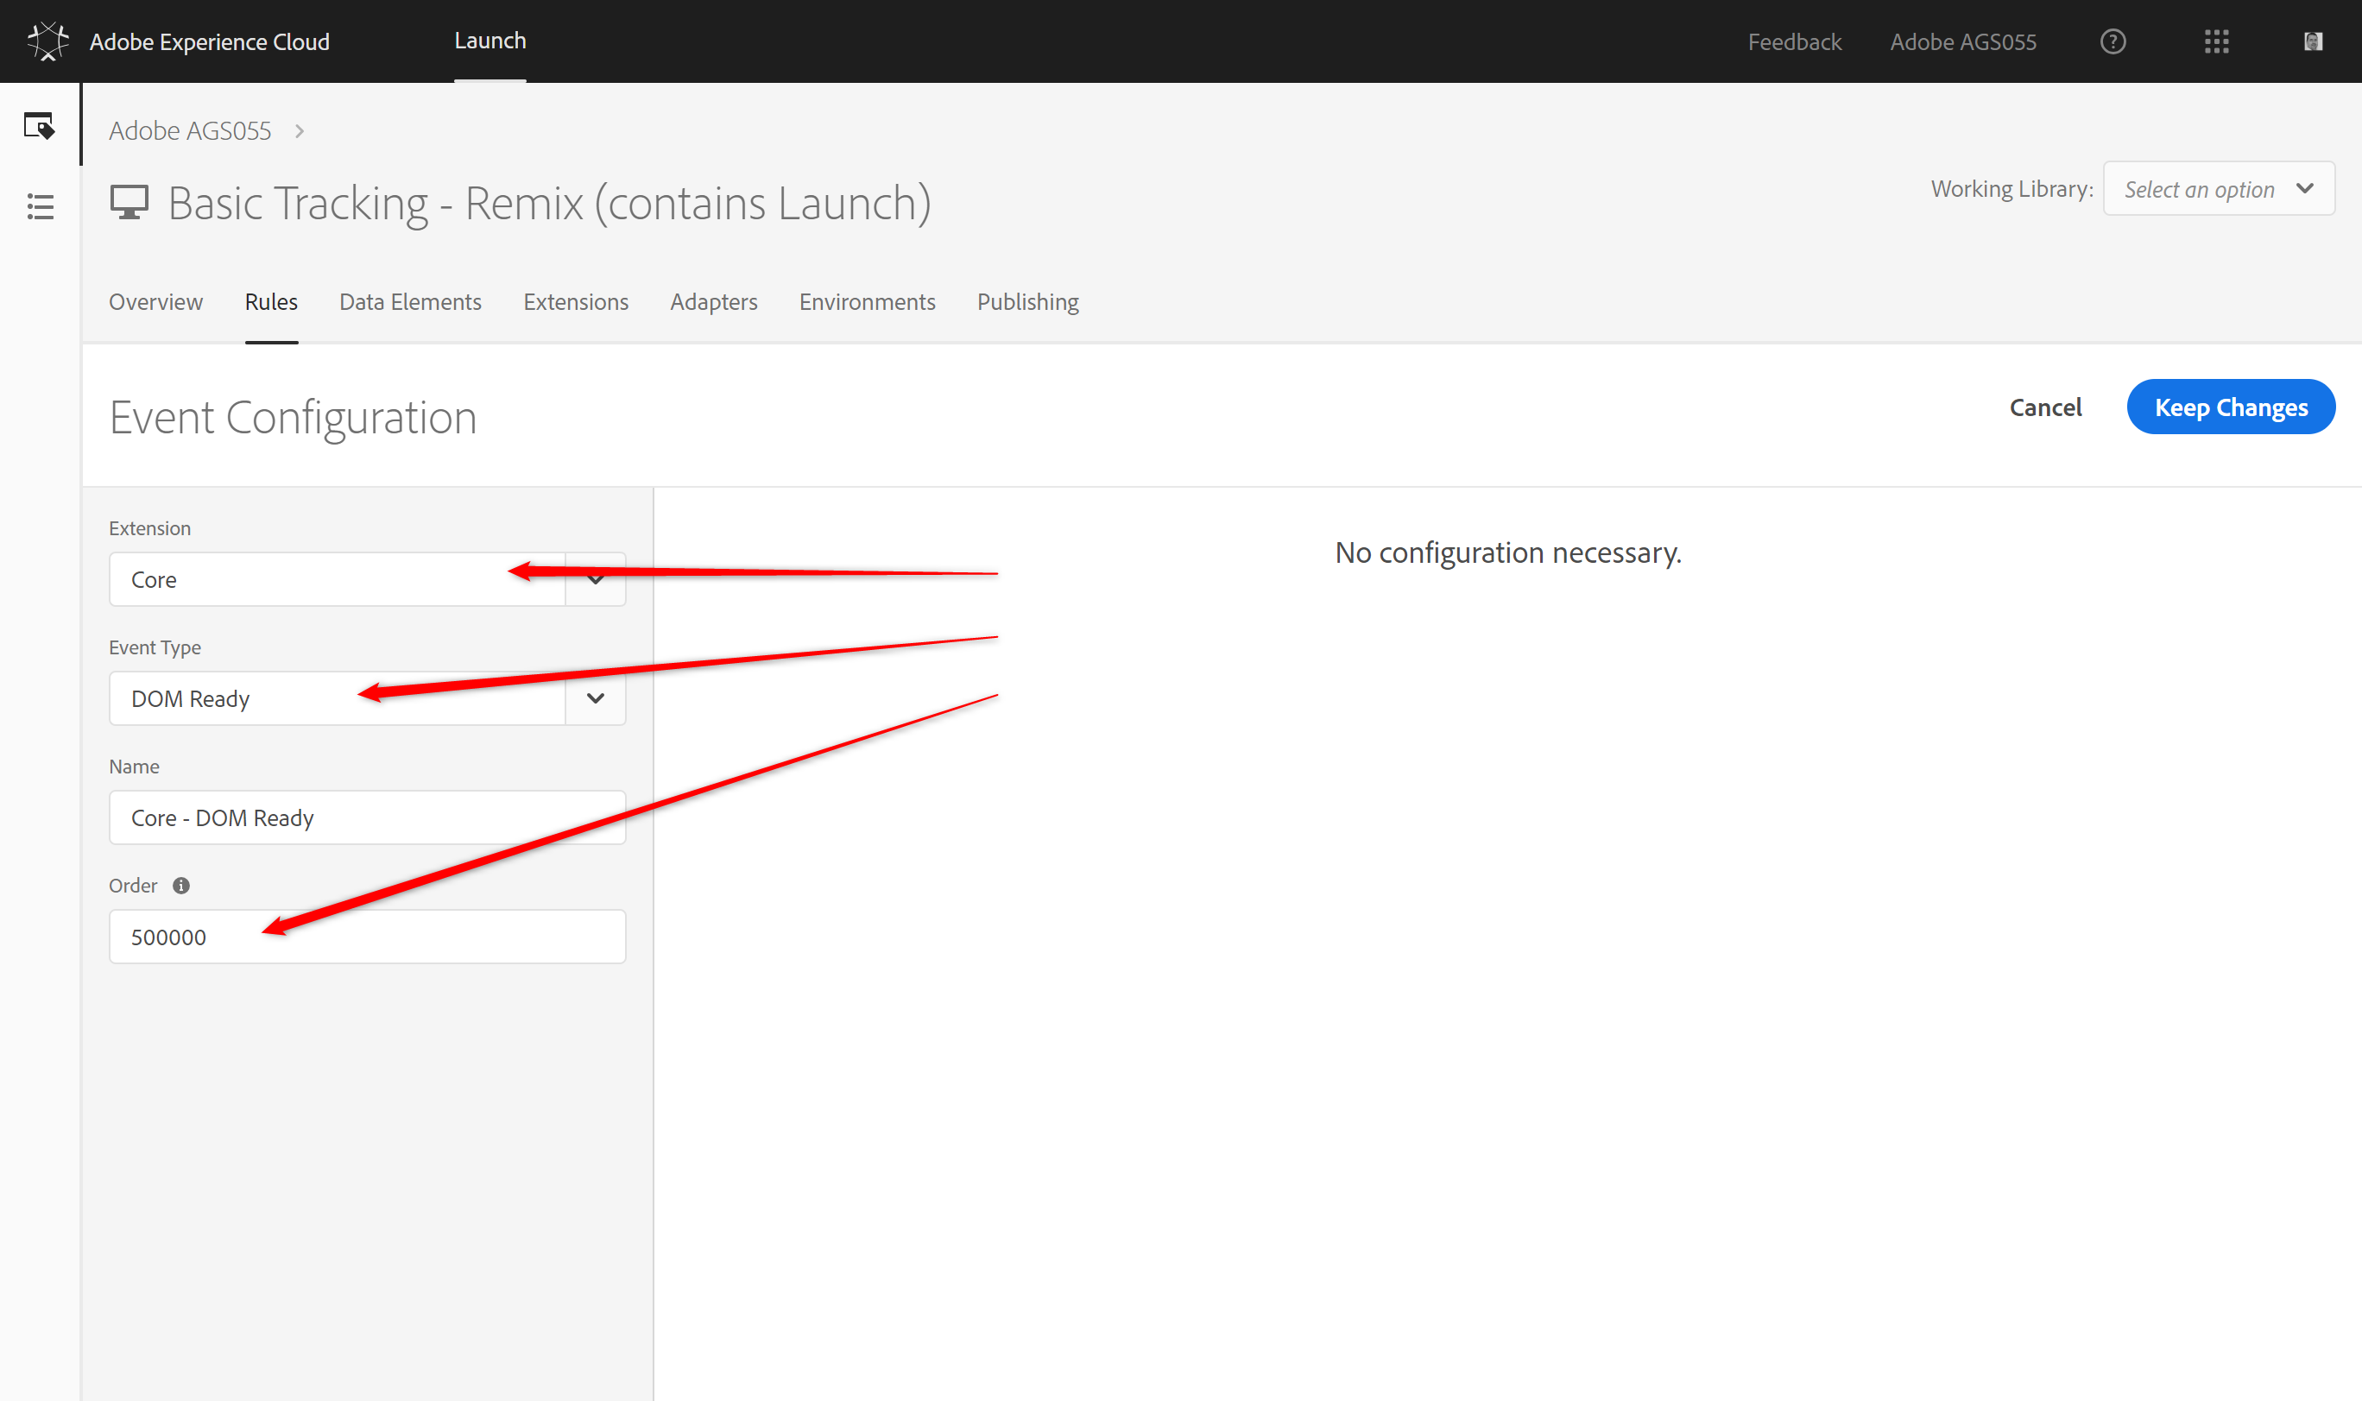Open the apps grid switcher icon
This screenshot has width=2362, height=1401.
point(2216,41)
